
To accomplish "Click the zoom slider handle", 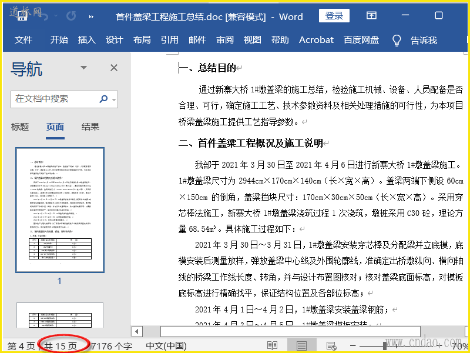I will point(385,346).
